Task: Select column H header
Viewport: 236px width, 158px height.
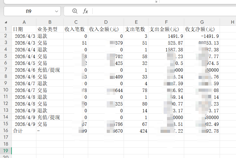Action: 232,22
